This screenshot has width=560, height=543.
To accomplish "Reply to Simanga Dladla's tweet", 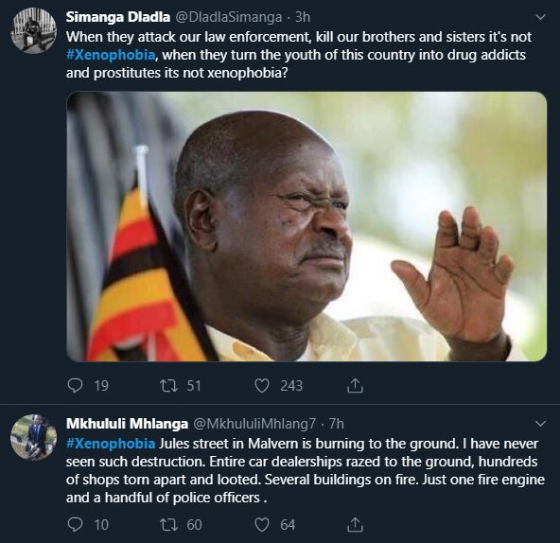I will pyautogui.click(x=75, y=386).
